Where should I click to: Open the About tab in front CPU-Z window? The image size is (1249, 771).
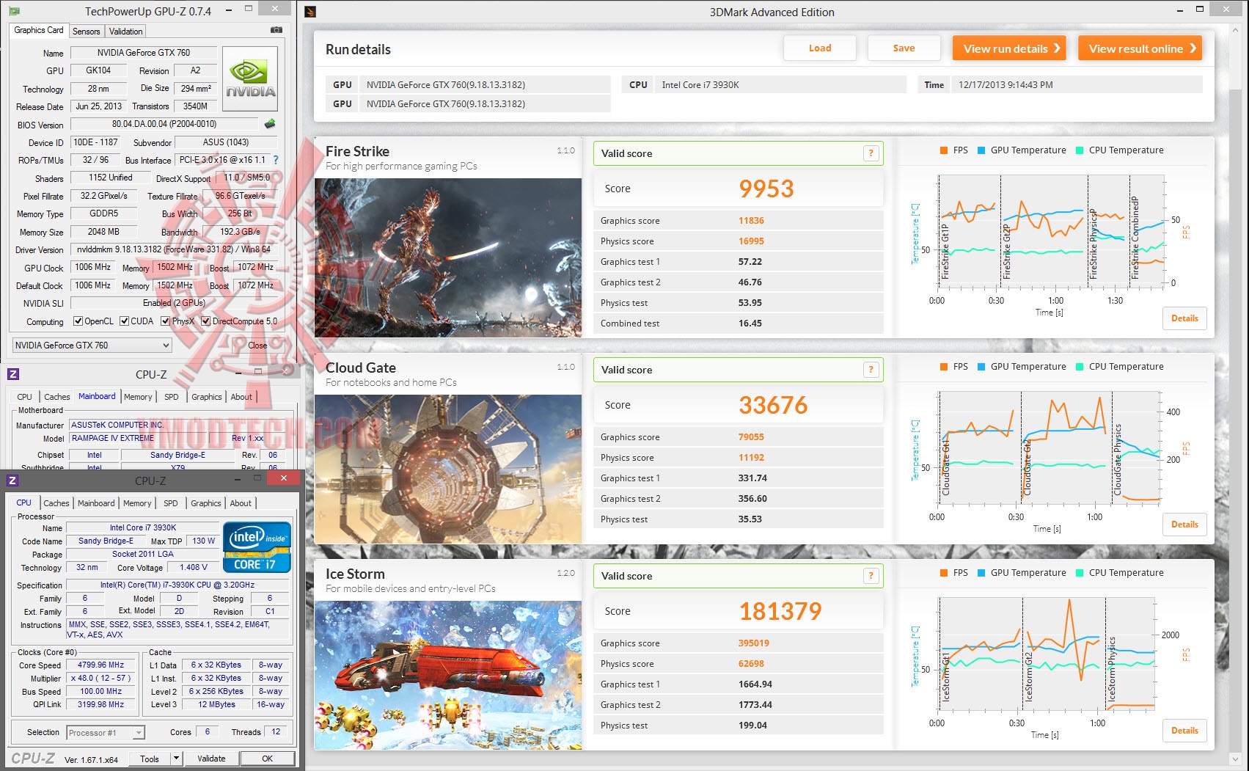[241, 503]
